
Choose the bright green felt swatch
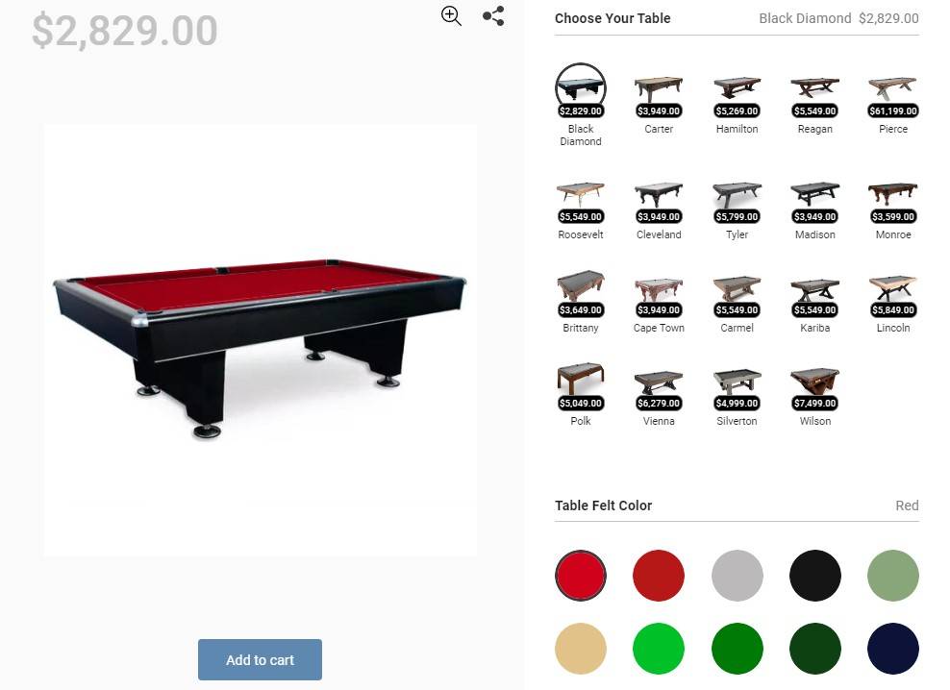pyautogui.click(x=659, y=649)
